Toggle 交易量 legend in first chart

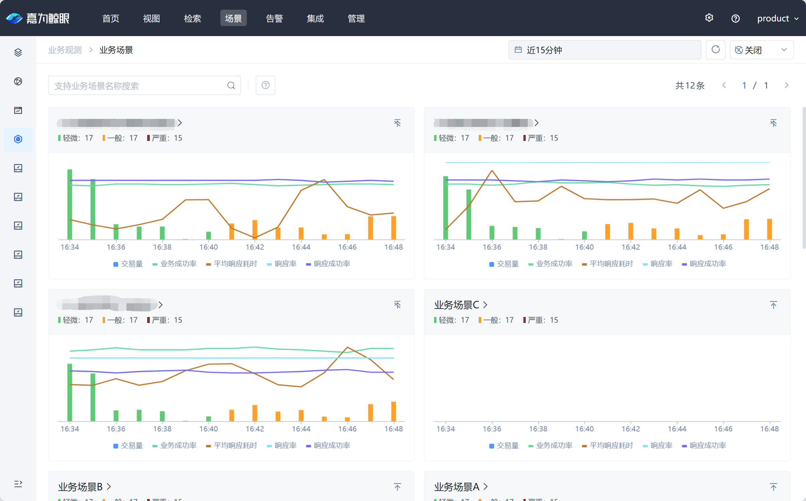click(128, 264)
